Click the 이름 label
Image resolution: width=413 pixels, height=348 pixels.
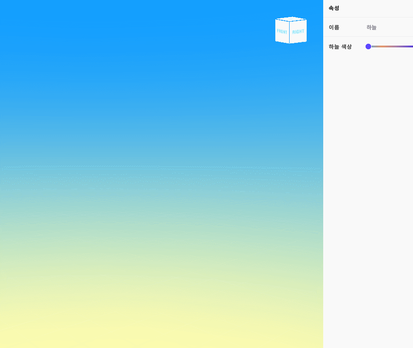click(334, 27)
